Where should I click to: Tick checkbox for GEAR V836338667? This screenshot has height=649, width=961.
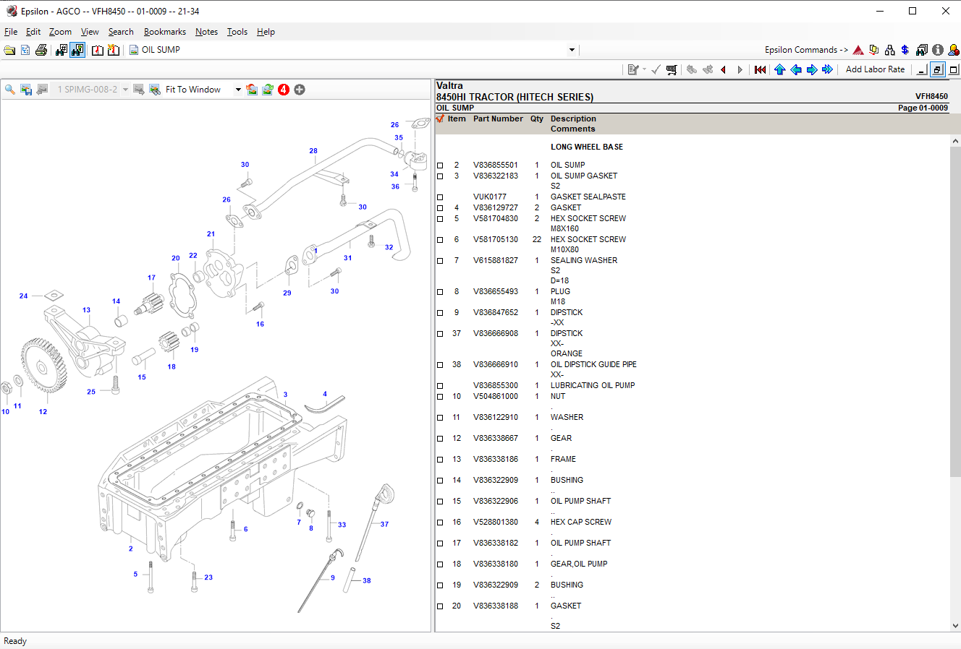point(440,439)
